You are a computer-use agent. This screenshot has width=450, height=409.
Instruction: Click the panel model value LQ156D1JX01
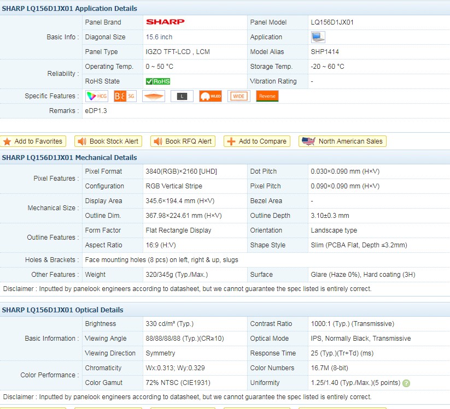coord(332,22)
